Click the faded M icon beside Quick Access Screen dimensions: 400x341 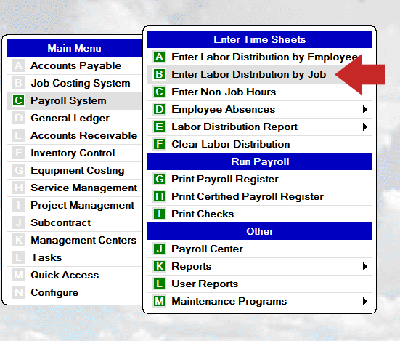18,275
